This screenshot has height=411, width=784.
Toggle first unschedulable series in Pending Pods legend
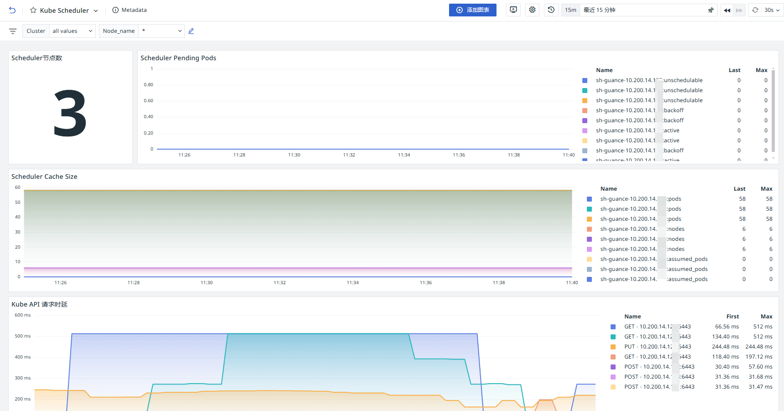[x=649, y=80]
